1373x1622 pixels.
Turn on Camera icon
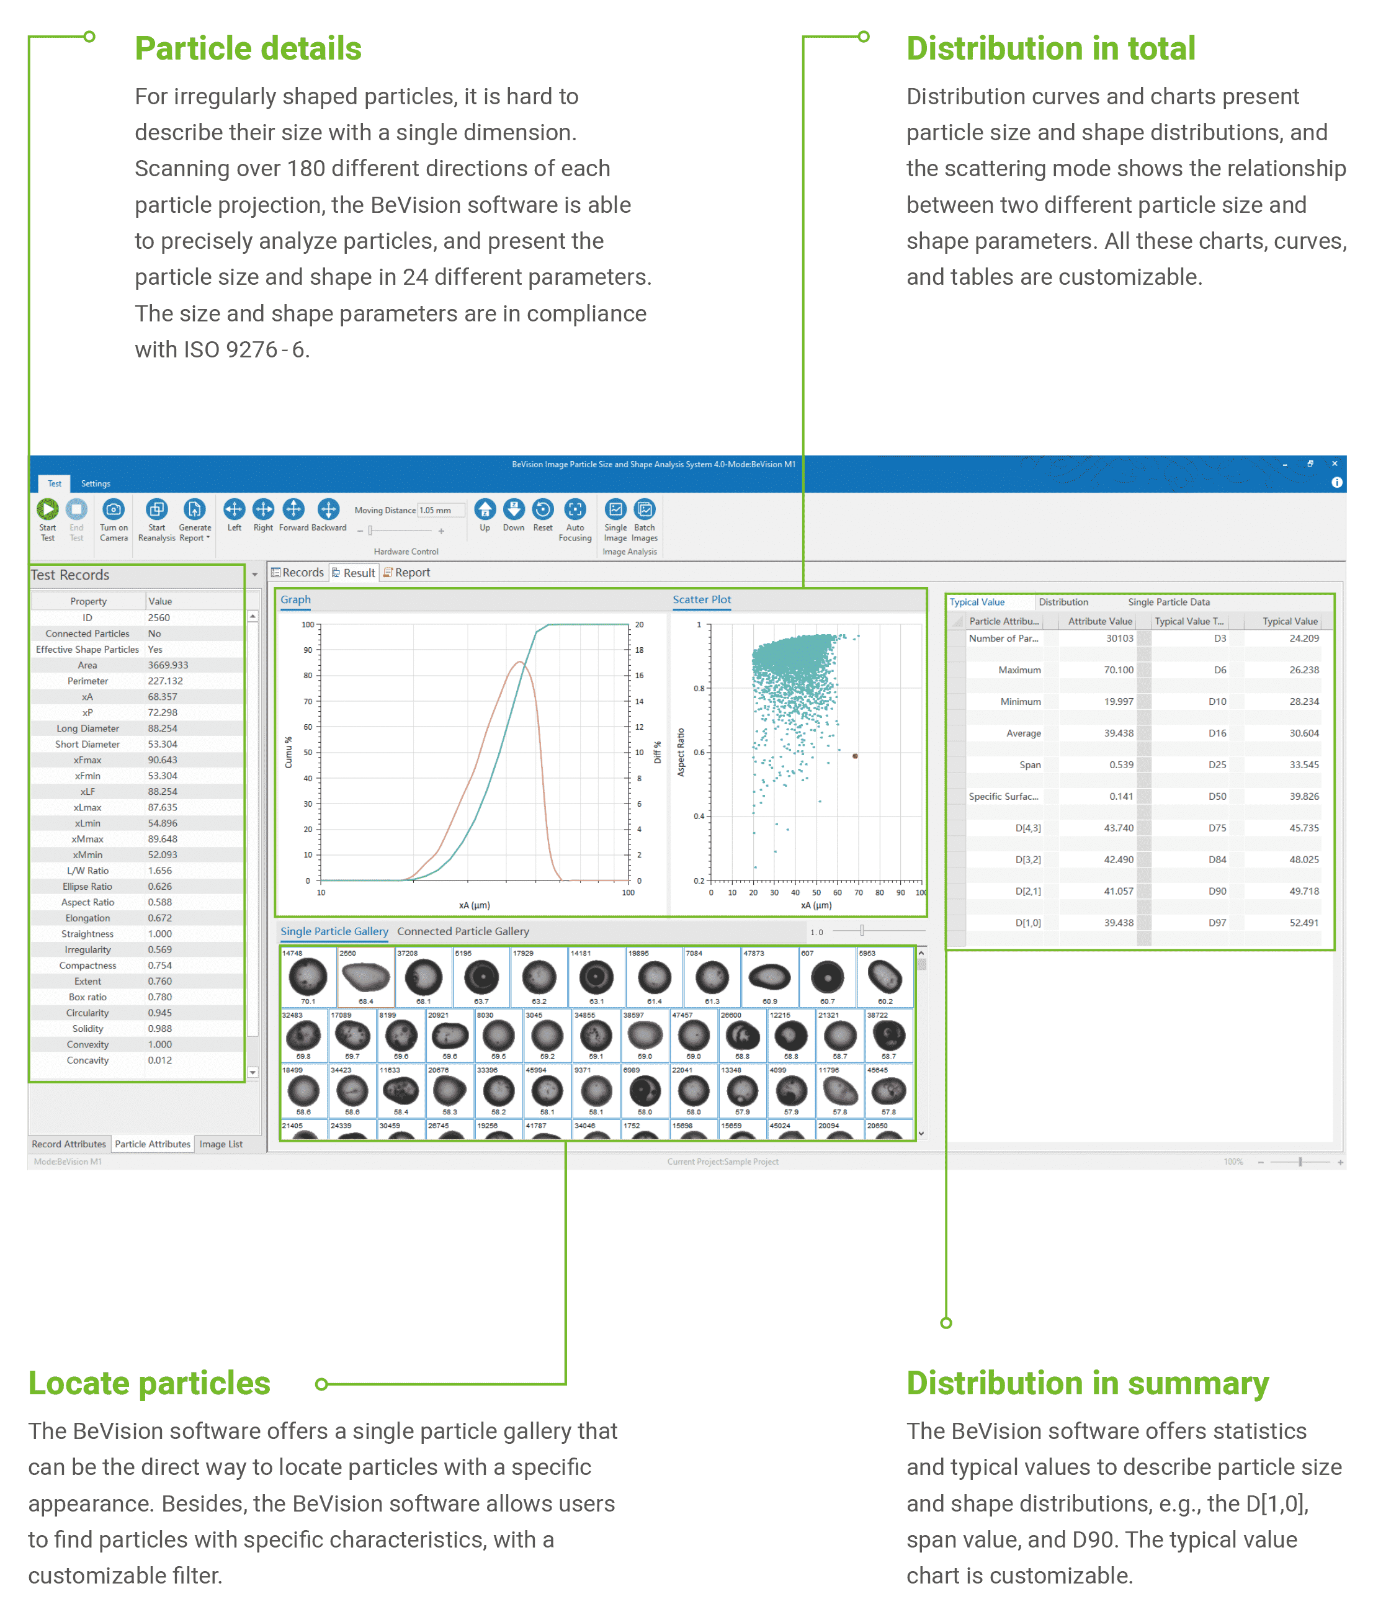[114, 510]
